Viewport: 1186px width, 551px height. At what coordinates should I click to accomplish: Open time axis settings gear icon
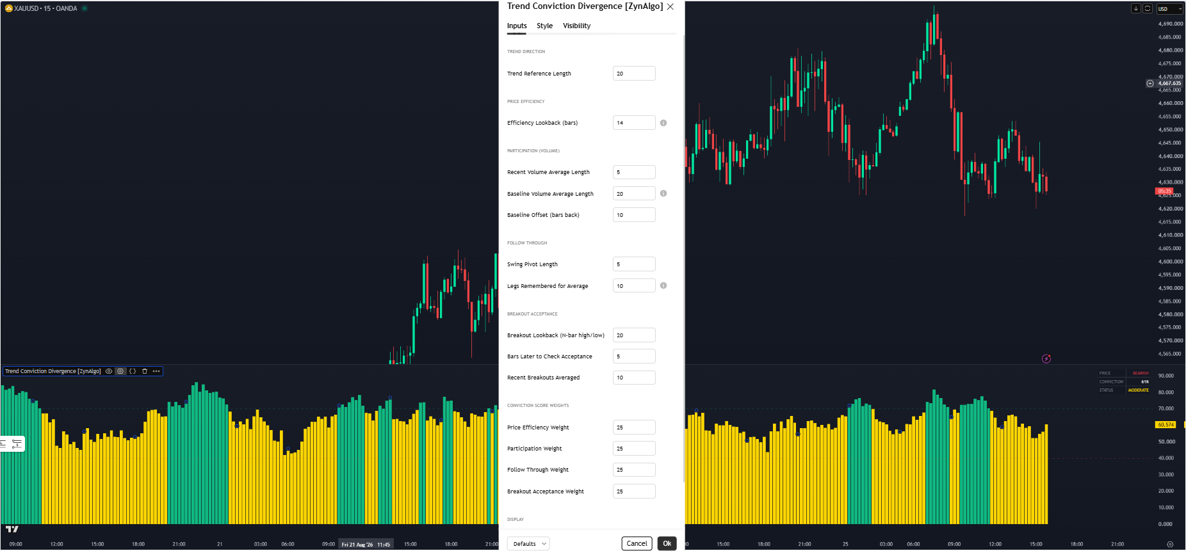point(1170,544)
